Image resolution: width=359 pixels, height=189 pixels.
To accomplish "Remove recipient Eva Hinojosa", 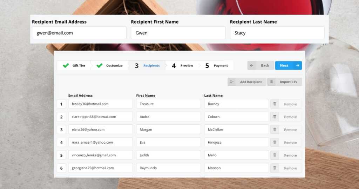I will click(x=286, y=142).
